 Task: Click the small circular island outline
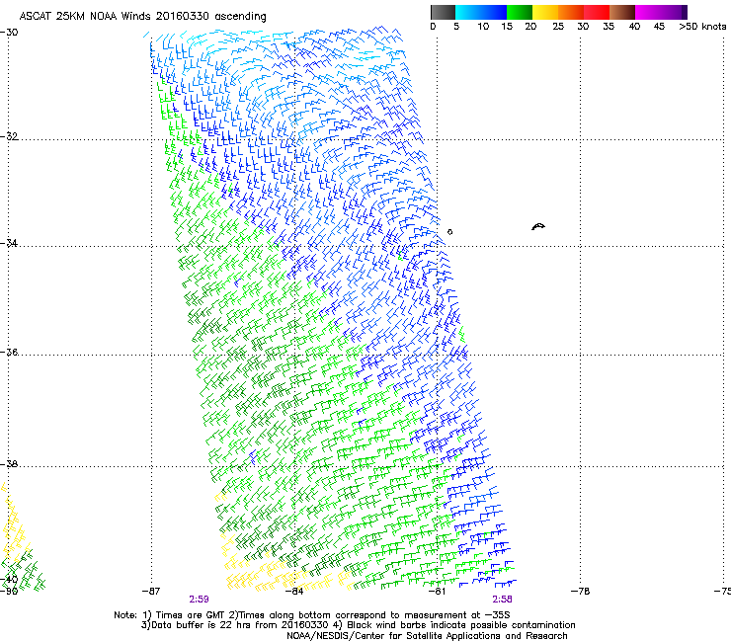pyautogui.click(x=449, y=232)
